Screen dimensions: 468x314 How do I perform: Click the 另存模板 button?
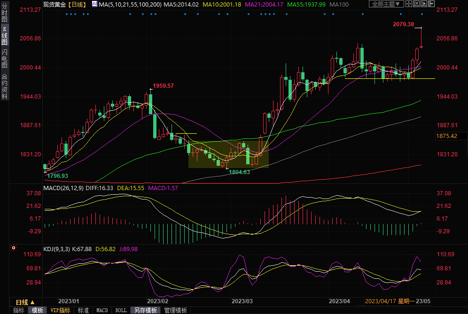146,310
